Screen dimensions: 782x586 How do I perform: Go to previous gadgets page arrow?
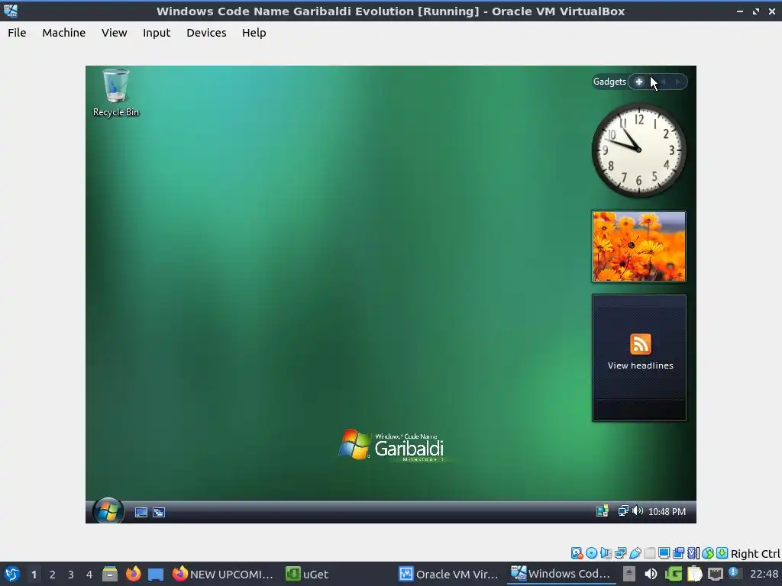[x=664, y=82]
